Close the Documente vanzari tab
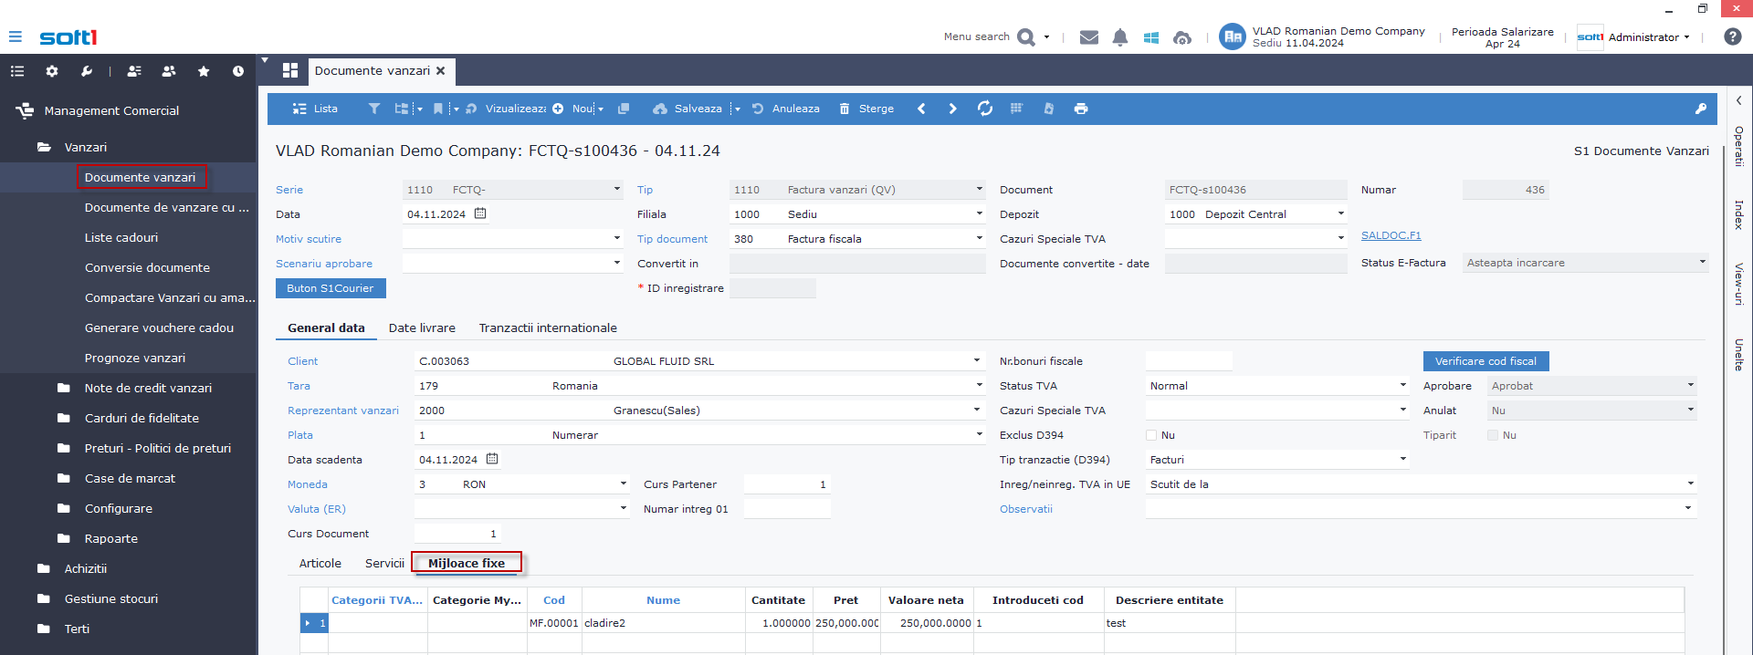Viewport: 1753px width, 655px height. pyautogui.click(x=441, y=70)
